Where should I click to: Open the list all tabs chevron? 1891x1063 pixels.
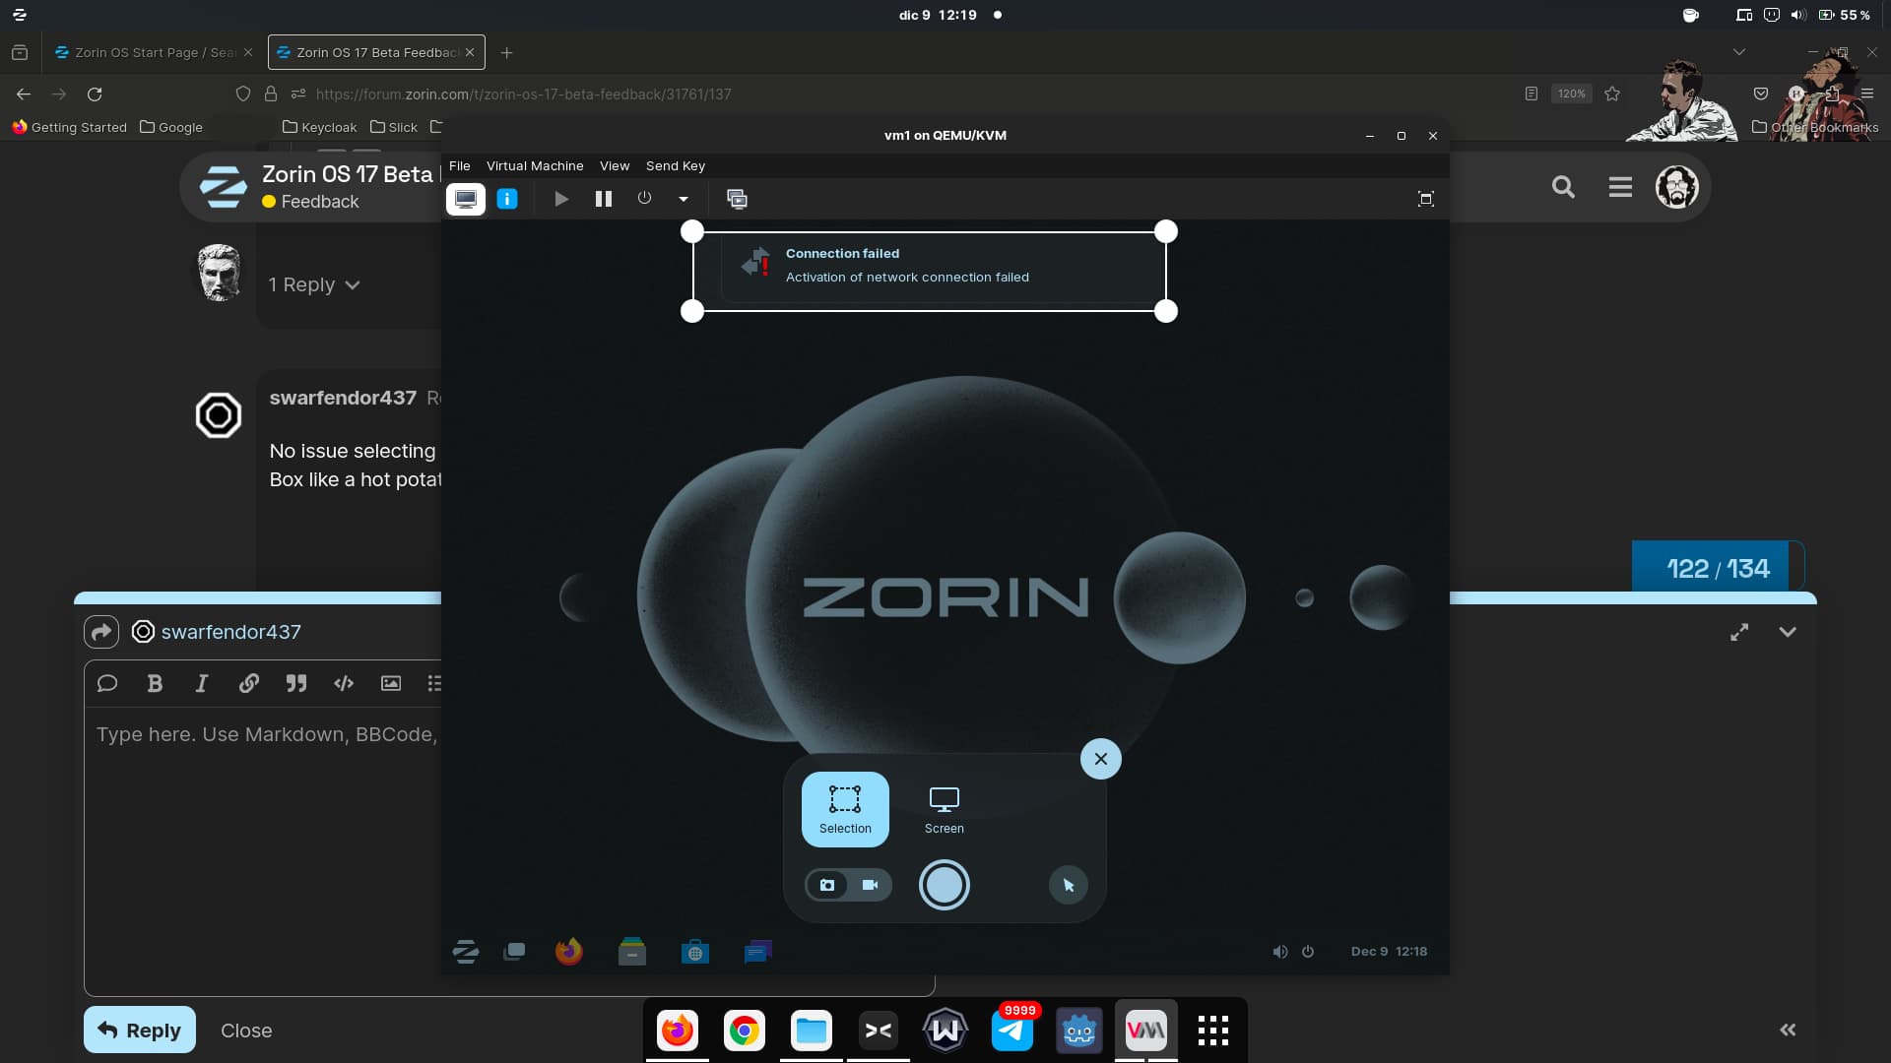point(1739,52)
